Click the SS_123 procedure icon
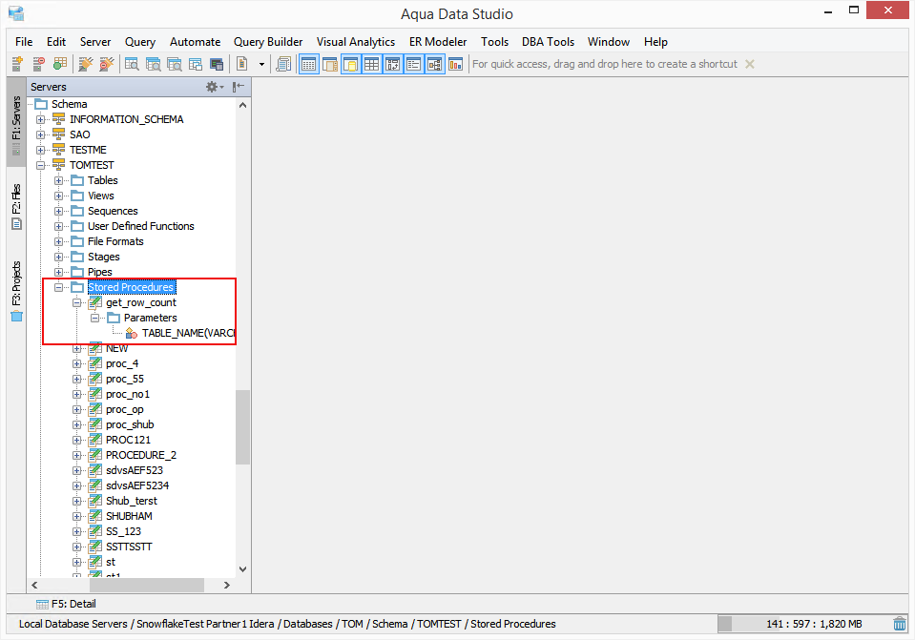The image size is (915, 640). pyautogui.click(x=95, y=531)
